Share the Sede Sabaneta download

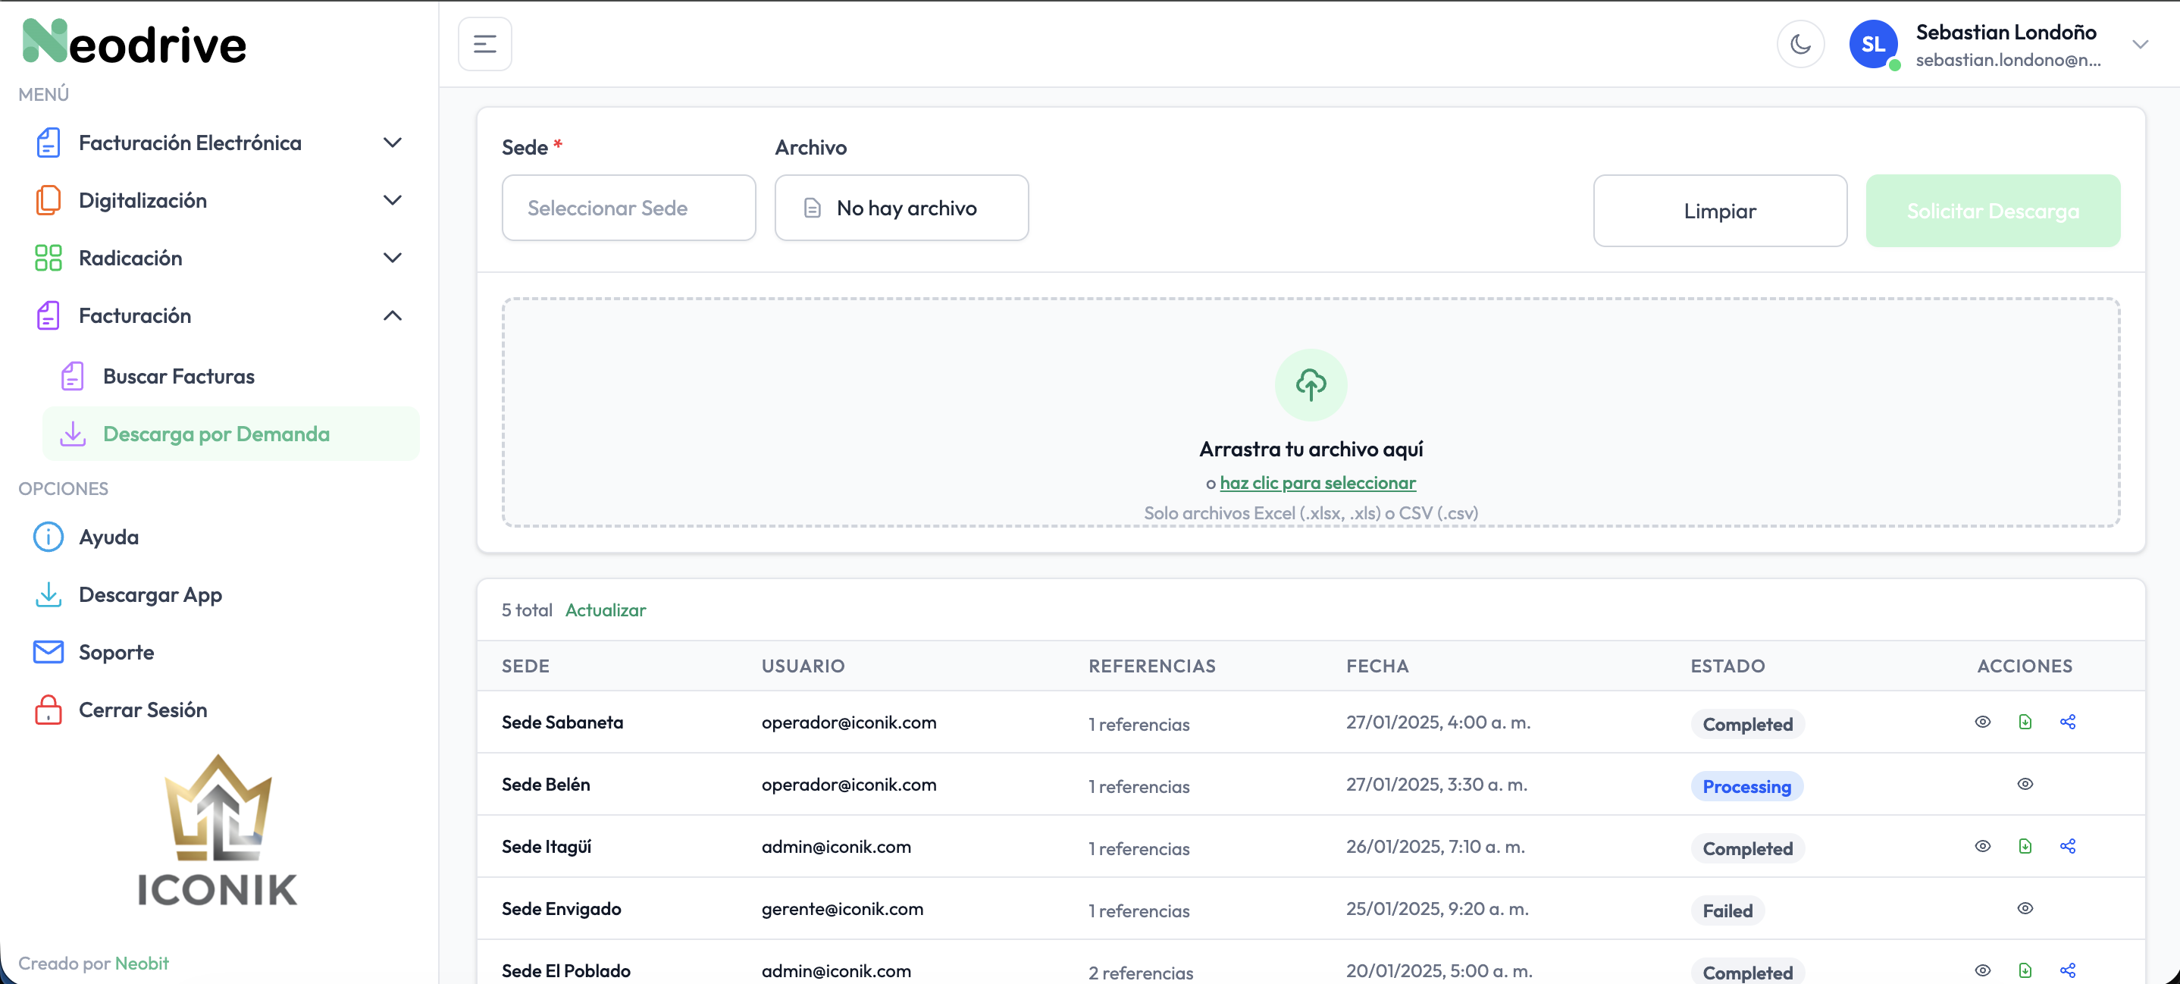pyautogui.click(x=2066, y=722)
